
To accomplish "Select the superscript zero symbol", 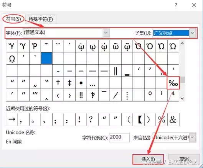I will pyautogui.click(x=150, y=95).
